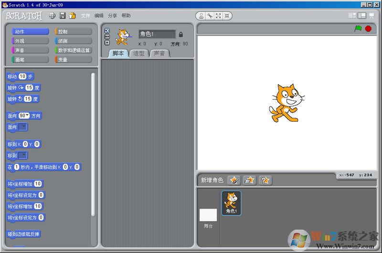Get a surprise sprite with question-mark button

click(x=265, y=180)
